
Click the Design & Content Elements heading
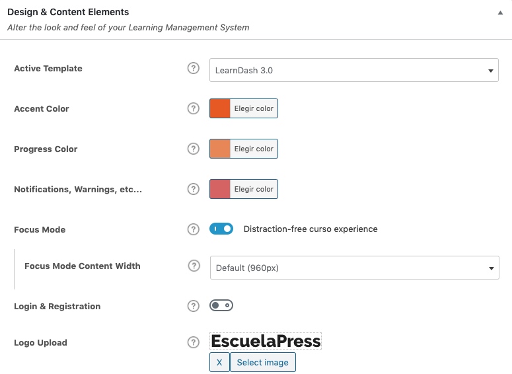pos(68,12)
